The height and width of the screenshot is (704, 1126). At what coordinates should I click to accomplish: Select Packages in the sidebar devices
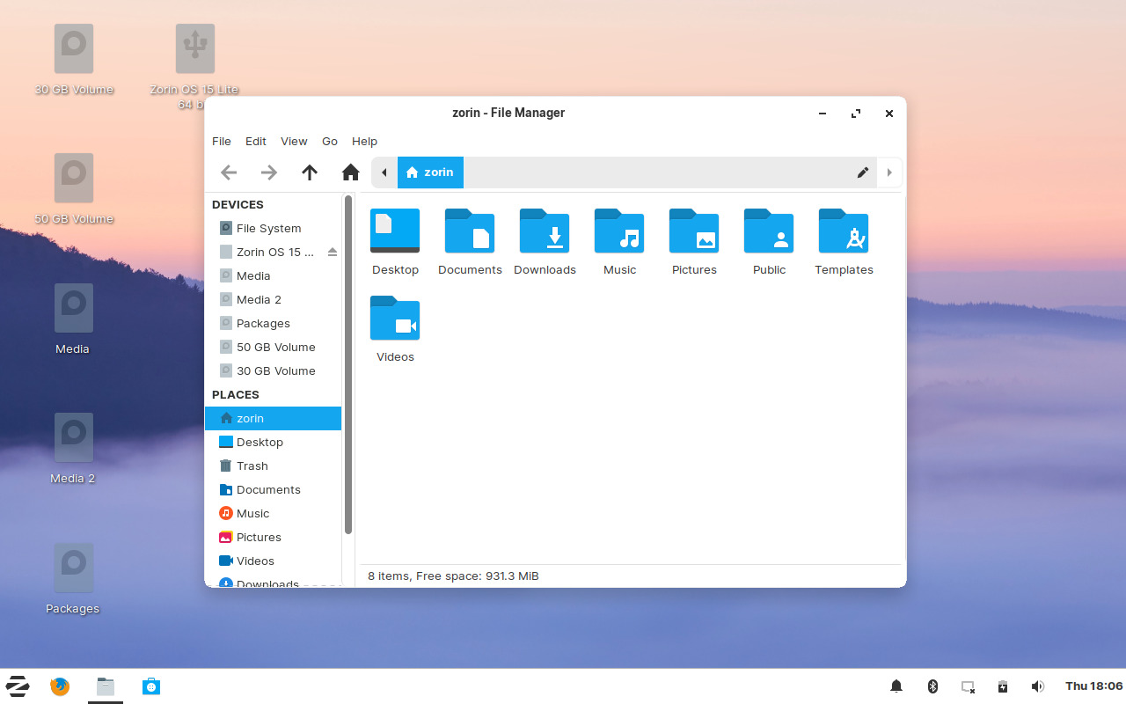click(x=273, y=323)
